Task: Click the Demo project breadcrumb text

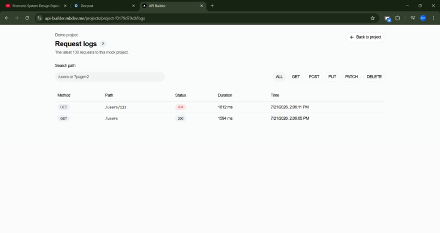Action: click(x=66, y=35)
